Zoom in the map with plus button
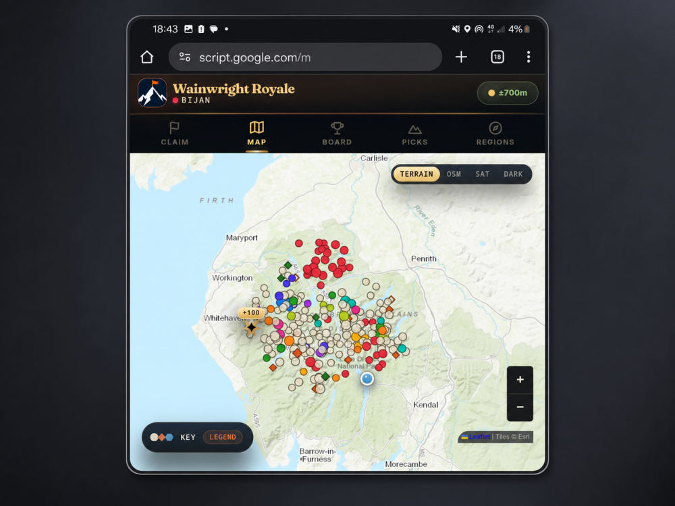Screen dimensions: 675x506 pyautogui.click(x=520, y=379)
